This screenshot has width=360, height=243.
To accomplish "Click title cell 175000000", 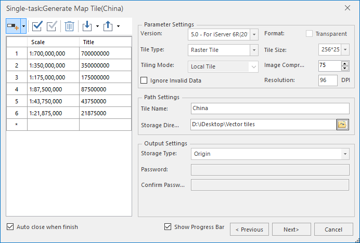I will coord(106,77).
